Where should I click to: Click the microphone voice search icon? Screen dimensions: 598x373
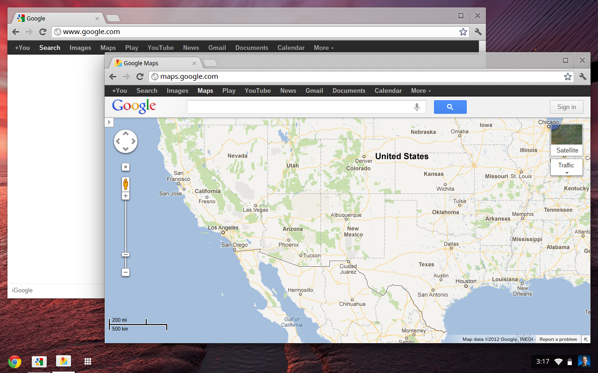pos(417,107)
